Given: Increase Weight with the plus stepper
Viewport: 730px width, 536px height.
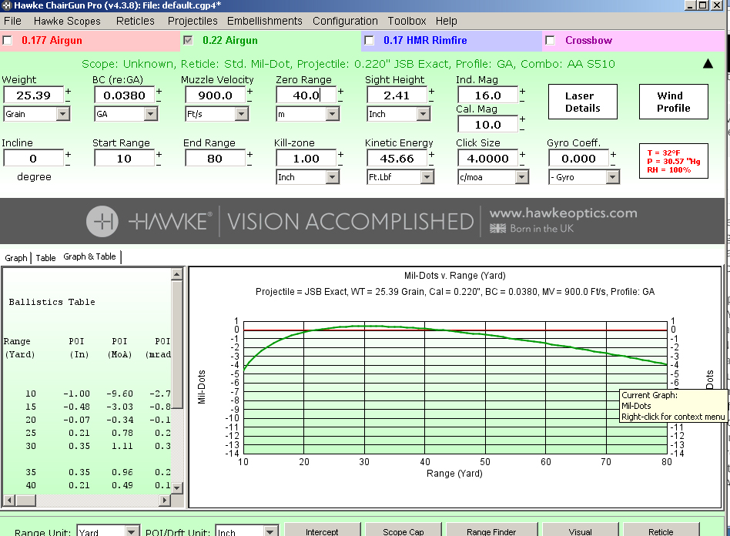Looking at the screenshot, I should tap(68, 92).
